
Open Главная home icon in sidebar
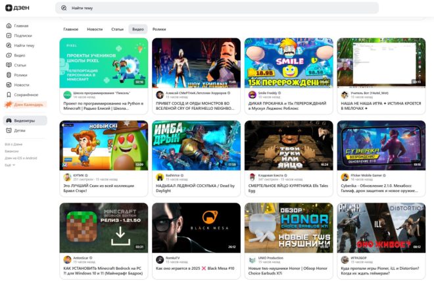point(9,26)
